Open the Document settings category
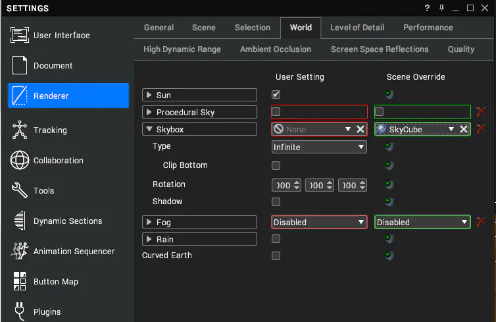Viewport: 496px width, 322px height. [68, 66]
